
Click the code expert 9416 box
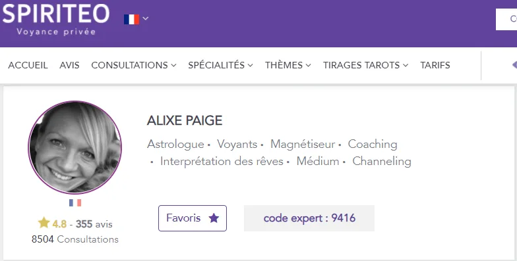309,218
